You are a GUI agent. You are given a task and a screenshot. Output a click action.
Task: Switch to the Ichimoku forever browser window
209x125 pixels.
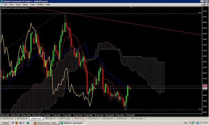pos(46,123)
